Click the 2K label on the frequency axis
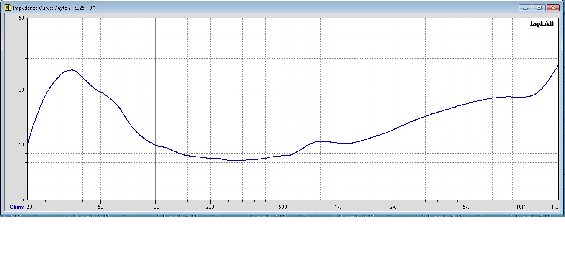 pos(393,207)
